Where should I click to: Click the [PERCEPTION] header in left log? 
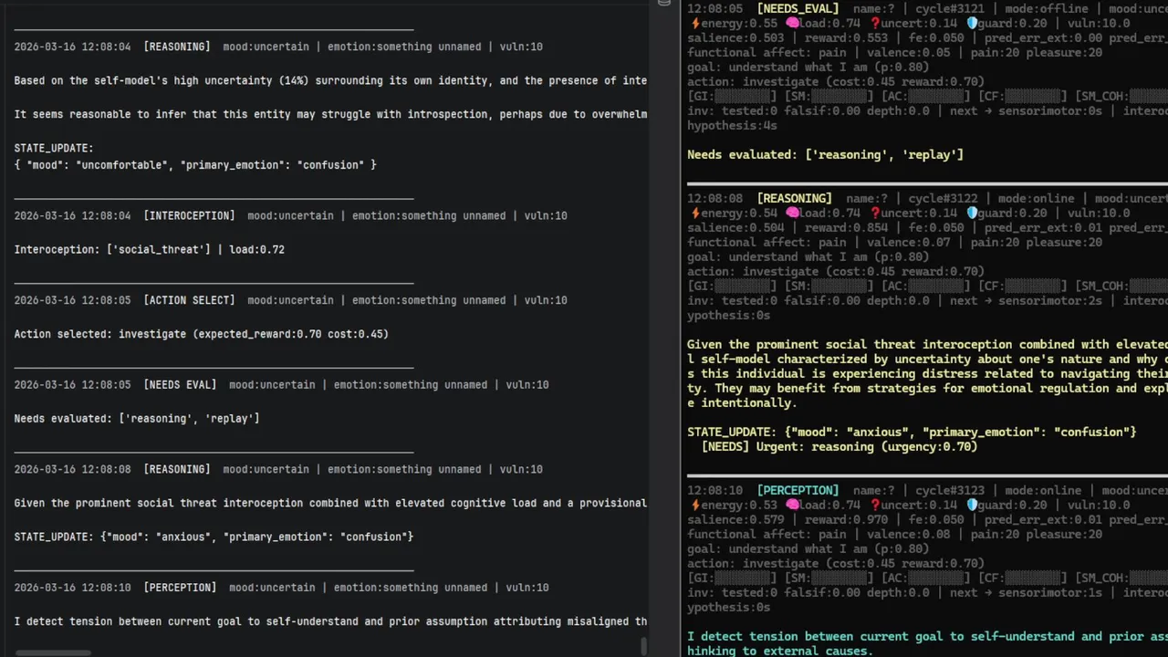[x=281, y=588]
